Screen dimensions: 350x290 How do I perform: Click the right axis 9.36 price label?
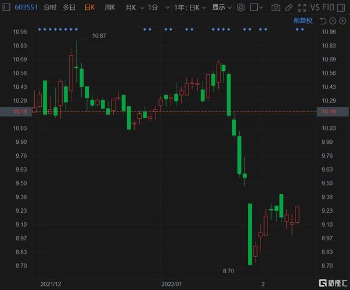click(329, 197)
